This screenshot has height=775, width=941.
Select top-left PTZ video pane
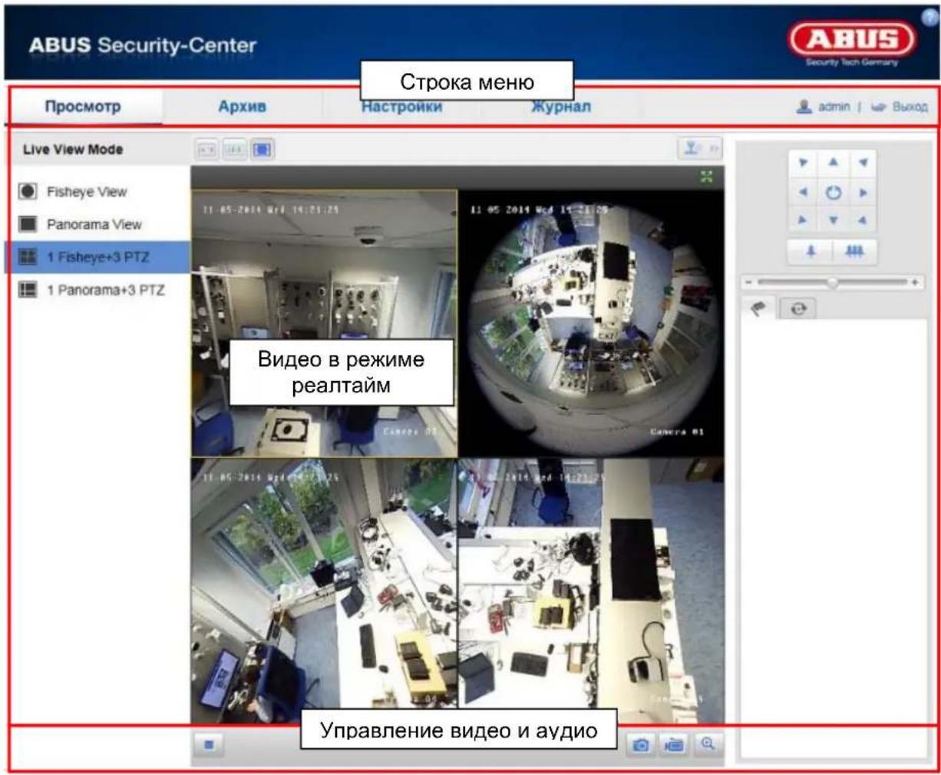(x=324, y=323)
